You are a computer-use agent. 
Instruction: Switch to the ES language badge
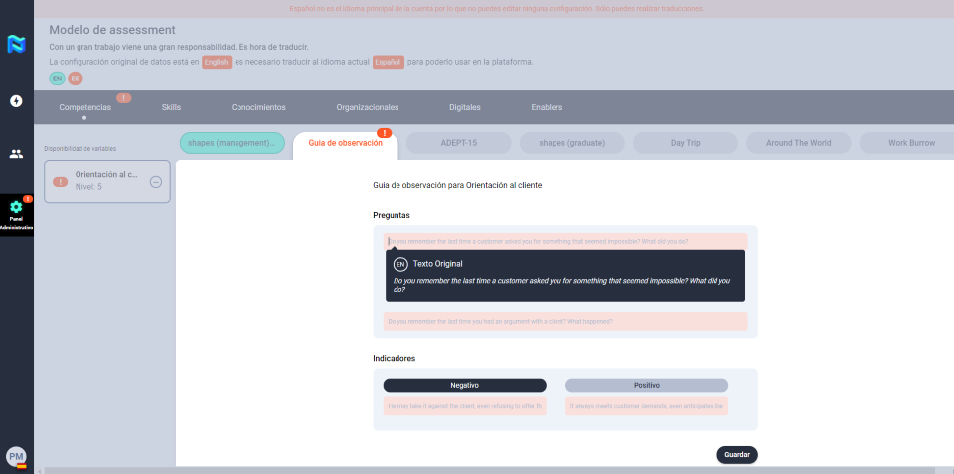[x=76, y=79]
